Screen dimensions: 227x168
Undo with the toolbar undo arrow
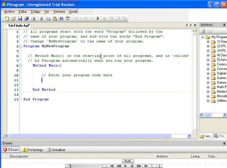(x=76, y=19)
